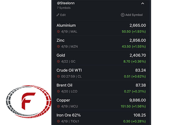187x125 pixels.
Task: Click the pencil Edit icon
Action: 58,15
